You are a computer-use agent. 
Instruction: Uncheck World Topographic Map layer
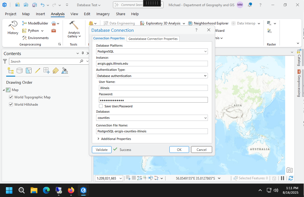point(11,97)
